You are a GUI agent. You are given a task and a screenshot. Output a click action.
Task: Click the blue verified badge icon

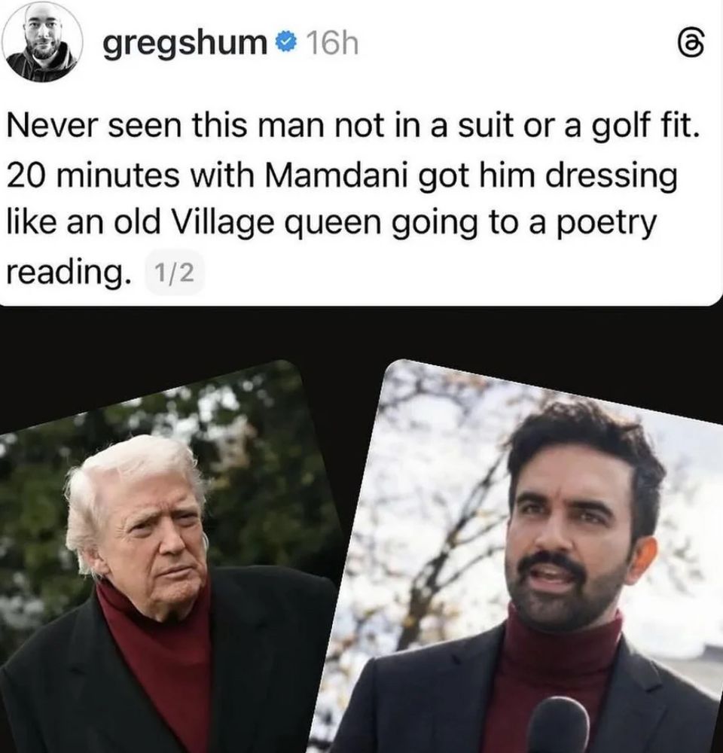[x=285, y=44]
